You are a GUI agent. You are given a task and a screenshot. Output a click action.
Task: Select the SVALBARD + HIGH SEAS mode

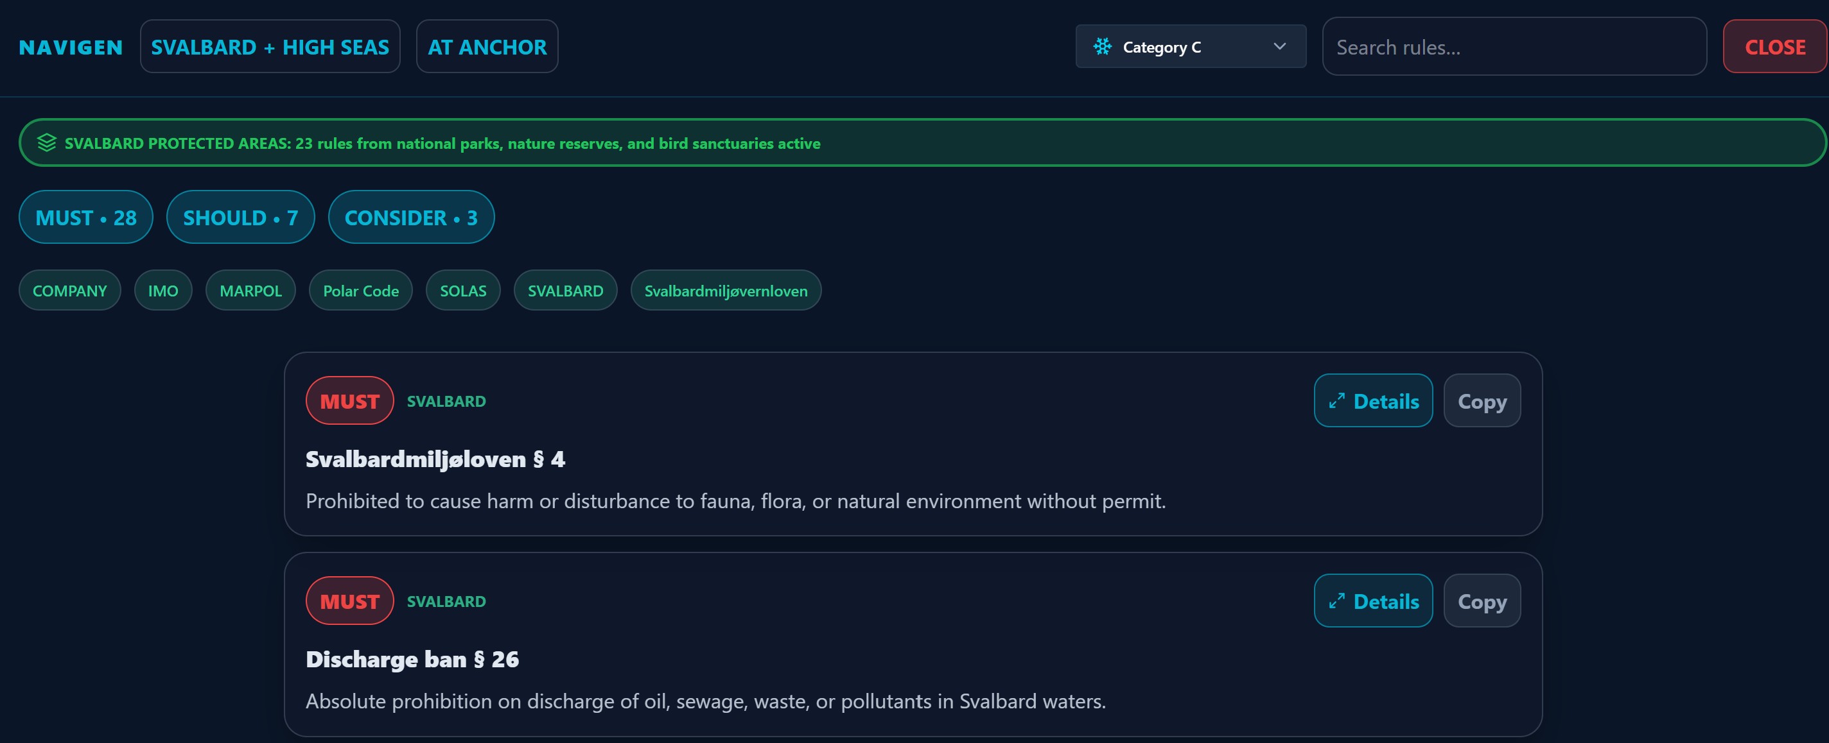tap(270, 46)
